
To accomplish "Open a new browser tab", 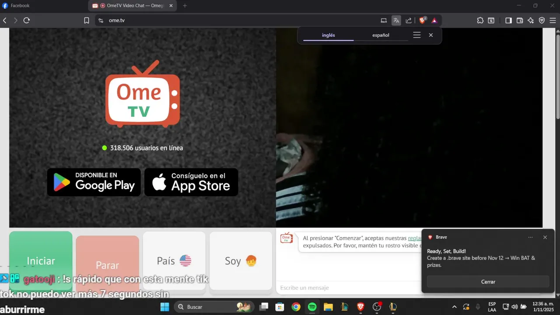I will (185, 6).
